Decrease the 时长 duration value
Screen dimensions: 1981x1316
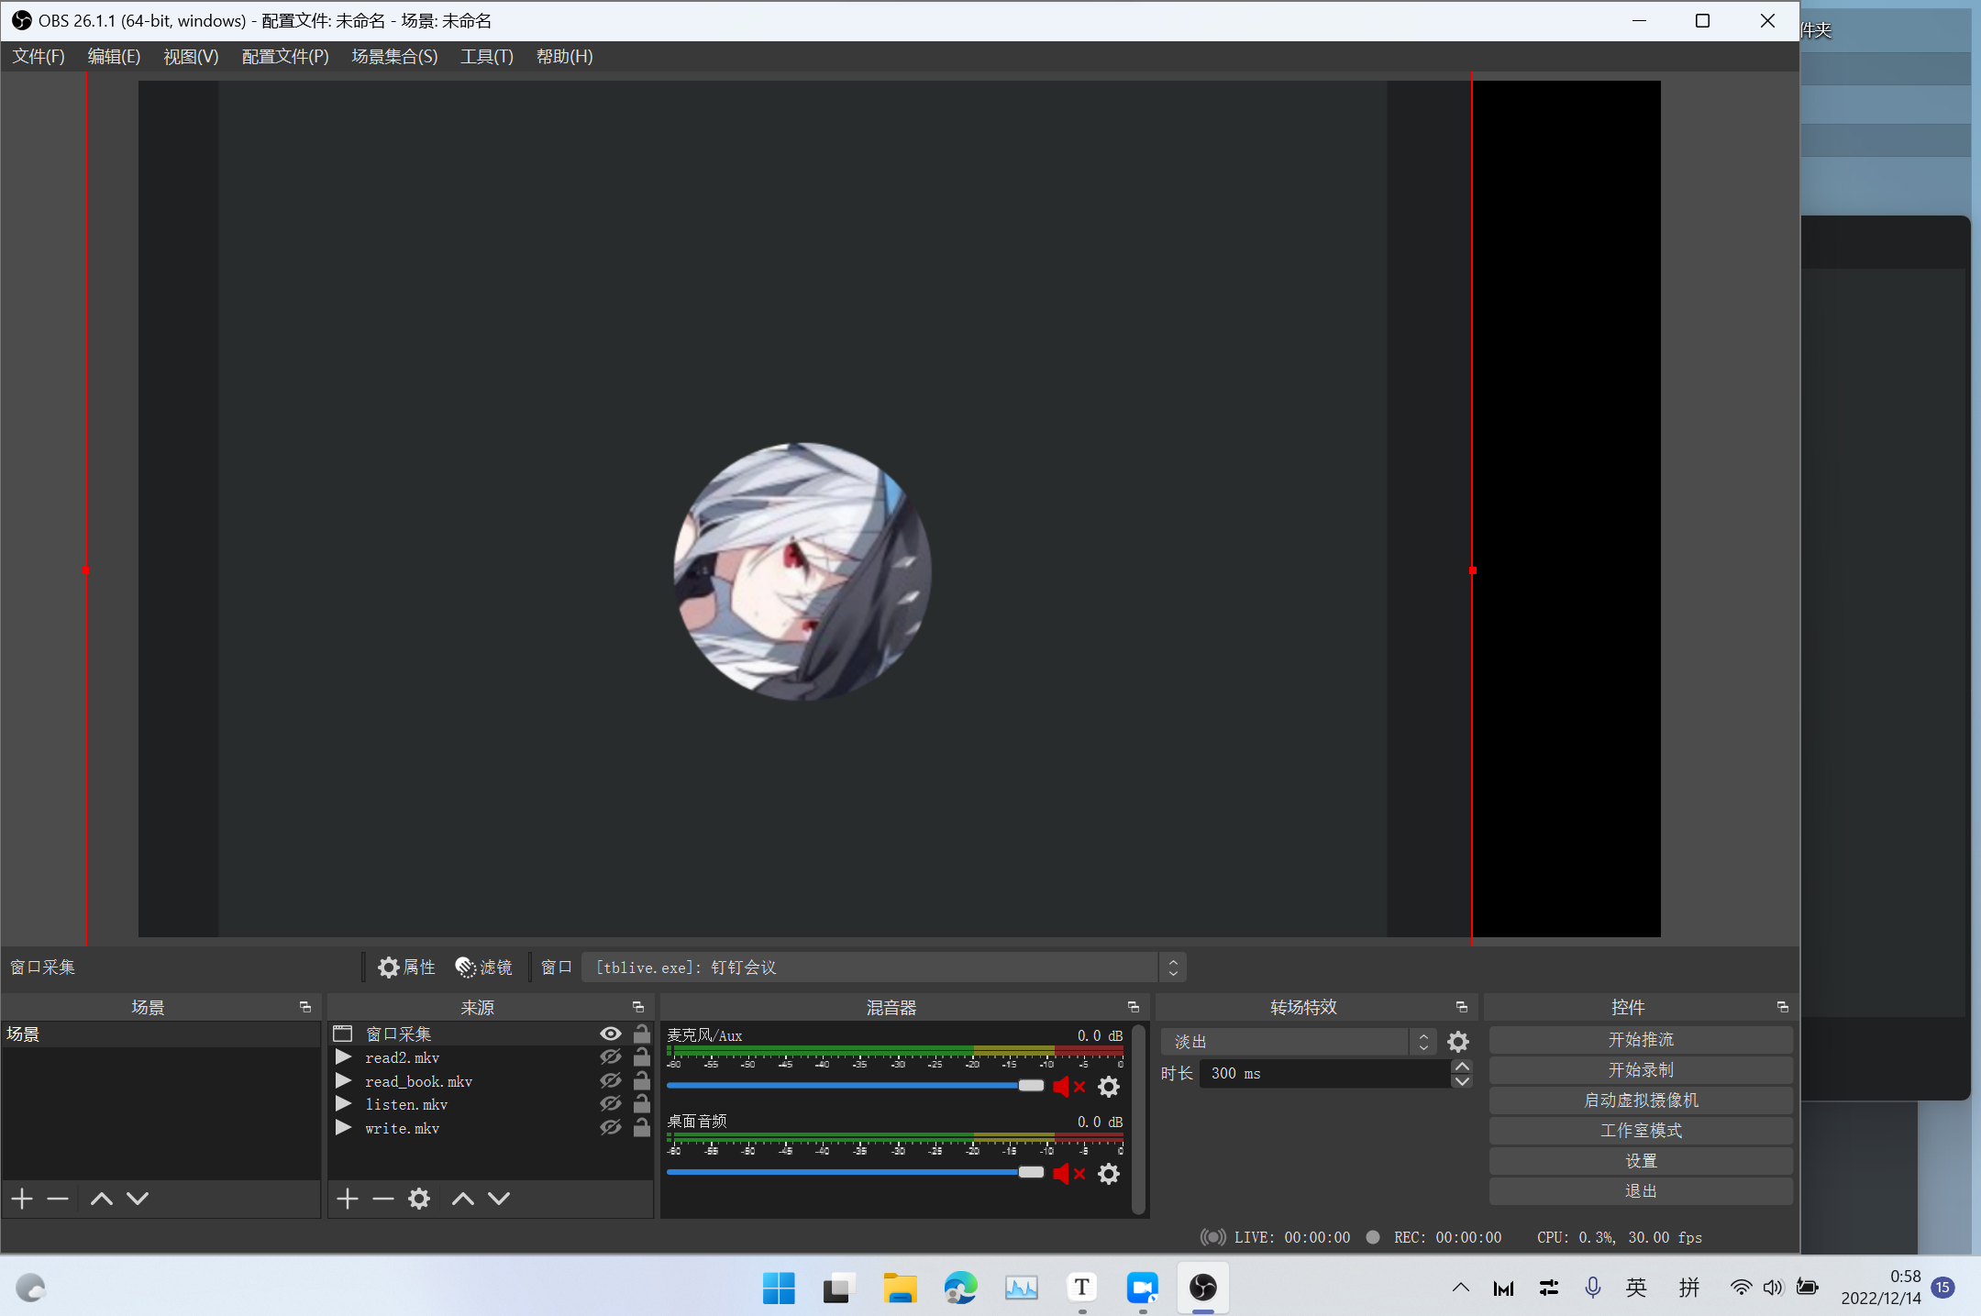1462,1081
